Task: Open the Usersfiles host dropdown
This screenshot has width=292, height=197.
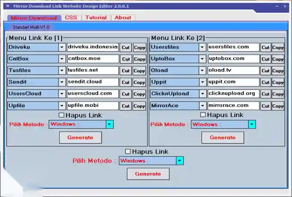Action: 202,47
